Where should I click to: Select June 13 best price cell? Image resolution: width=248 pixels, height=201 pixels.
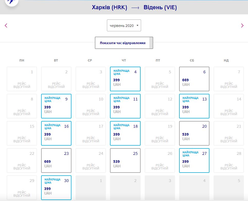pos(194,106)
